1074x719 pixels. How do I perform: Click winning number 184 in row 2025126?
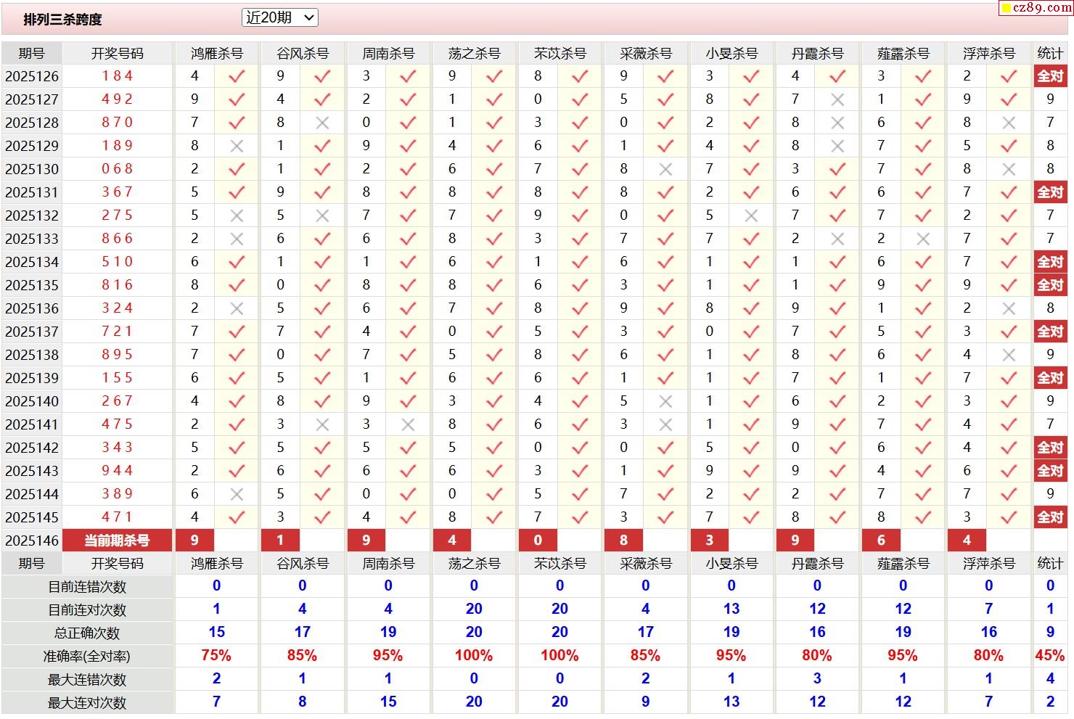(x=118, y=76)
